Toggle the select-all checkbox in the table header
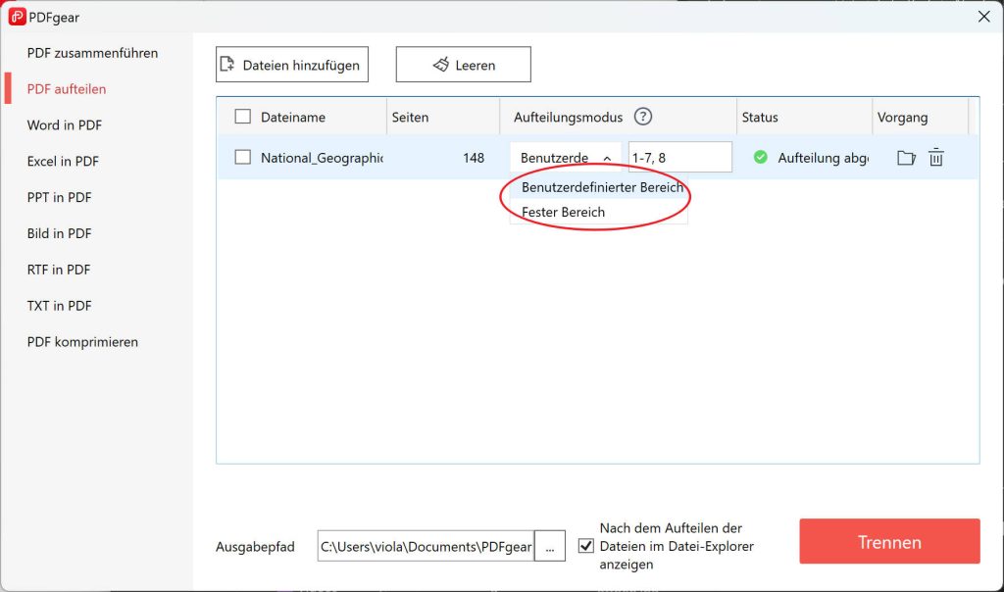This screenshot has height=592, width=1004. coord(241,116)
